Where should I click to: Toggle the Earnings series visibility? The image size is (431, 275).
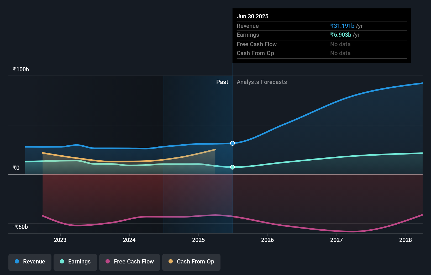(x=75, y=262)
